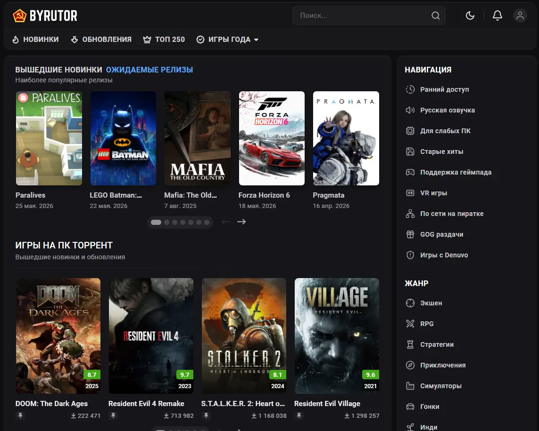Viewport: 539px width, 431px height.
Task: Open DOOM: The Dark Ages cover
Action: click(x=58, y=335)
